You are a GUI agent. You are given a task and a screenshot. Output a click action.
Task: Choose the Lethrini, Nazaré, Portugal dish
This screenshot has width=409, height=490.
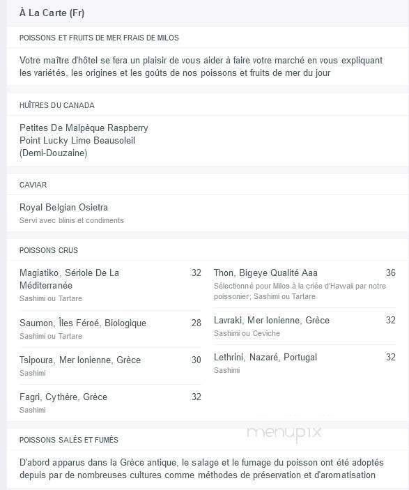(x=265, y=357)
